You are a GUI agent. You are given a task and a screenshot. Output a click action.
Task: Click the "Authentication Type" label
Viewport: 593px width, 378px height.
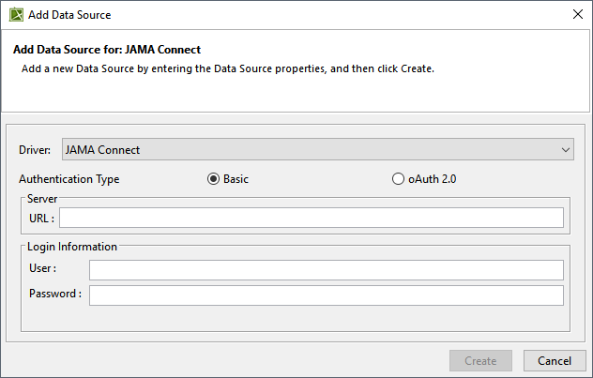tap(68, 179)
